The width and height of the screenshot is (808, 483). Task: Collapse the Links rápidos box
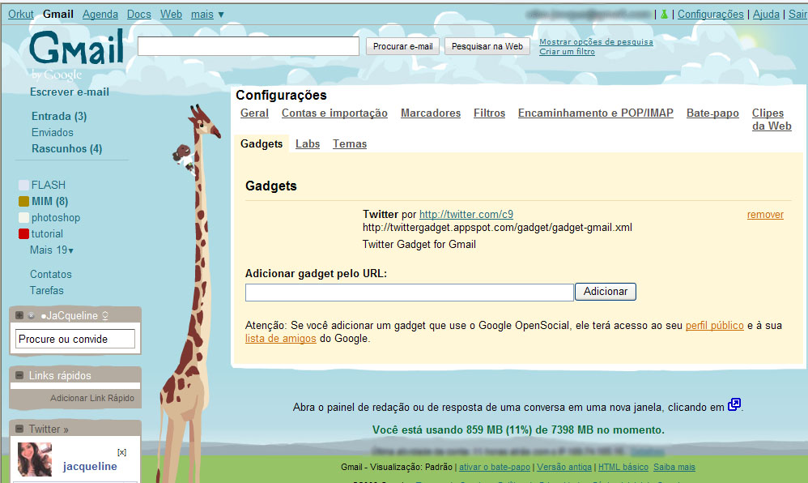tap(19, 375)
